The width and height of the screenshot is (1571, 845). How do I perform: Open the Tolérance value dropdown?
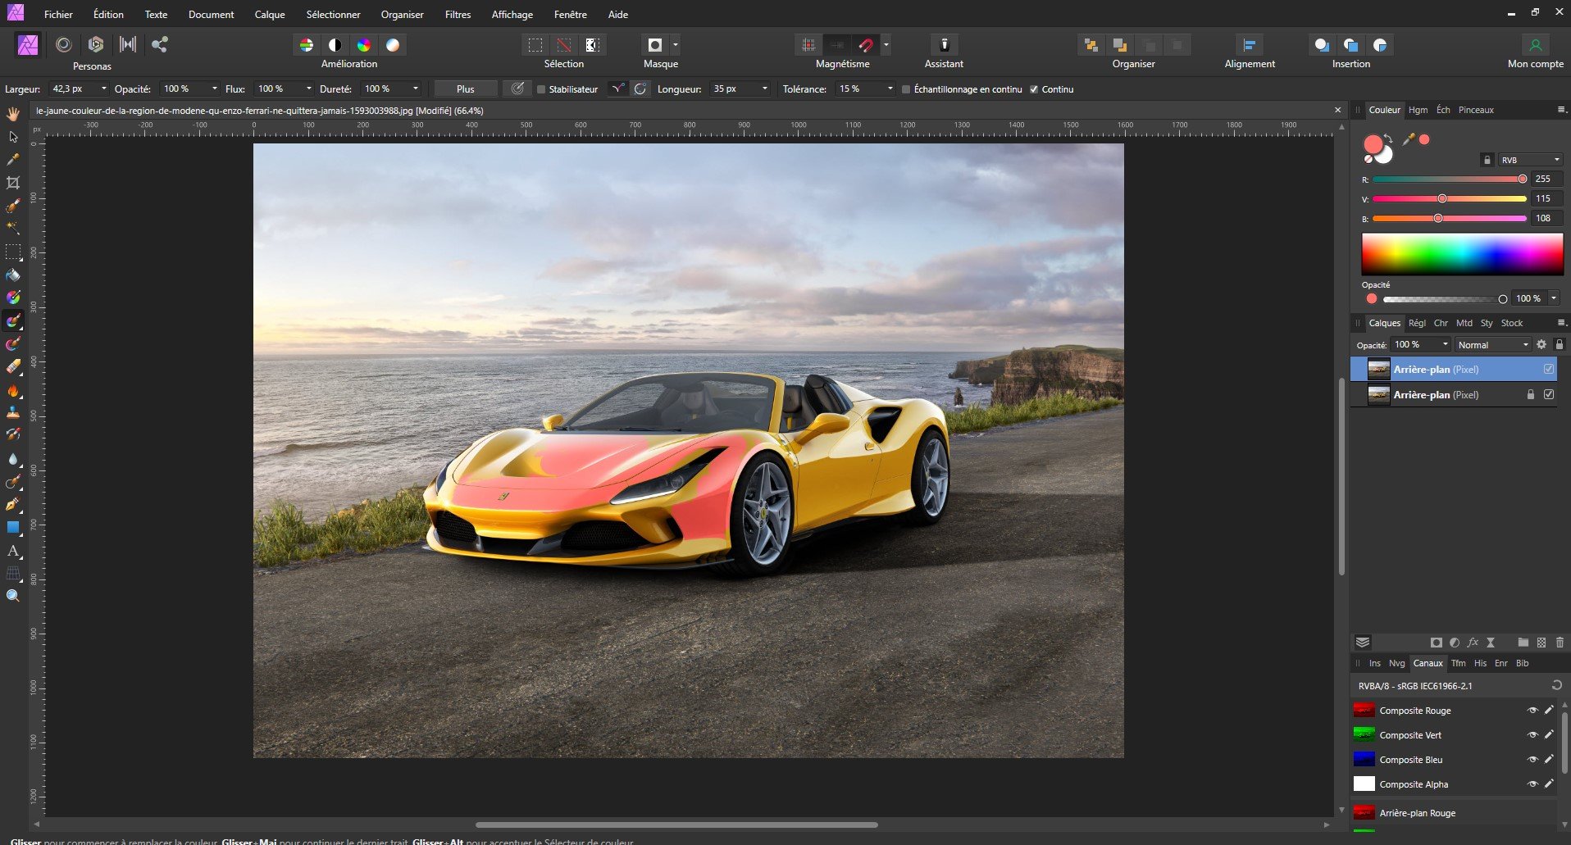(x=890, y=89)
